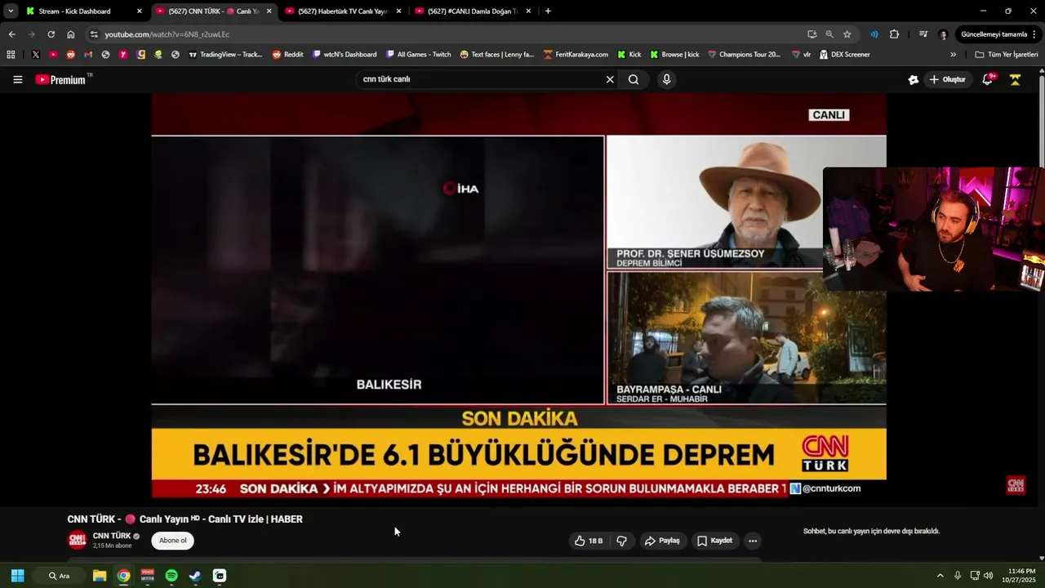
Task: Open TradingView bookmark
Action: [x=225, y=55]
